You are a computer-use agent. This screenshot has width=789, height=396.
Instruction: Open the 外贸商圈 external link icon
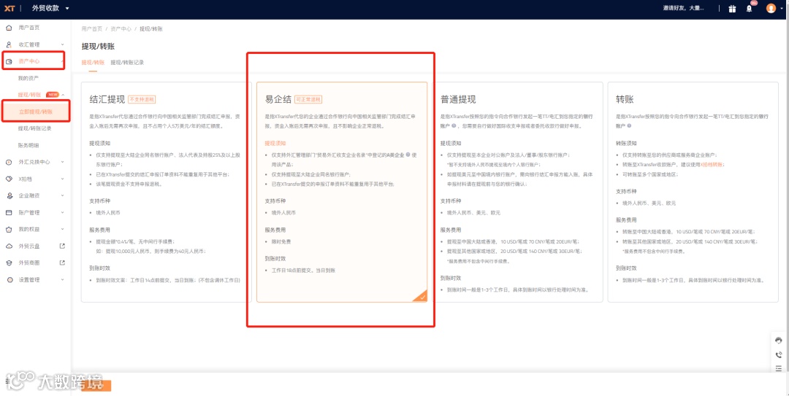point(62,263)
